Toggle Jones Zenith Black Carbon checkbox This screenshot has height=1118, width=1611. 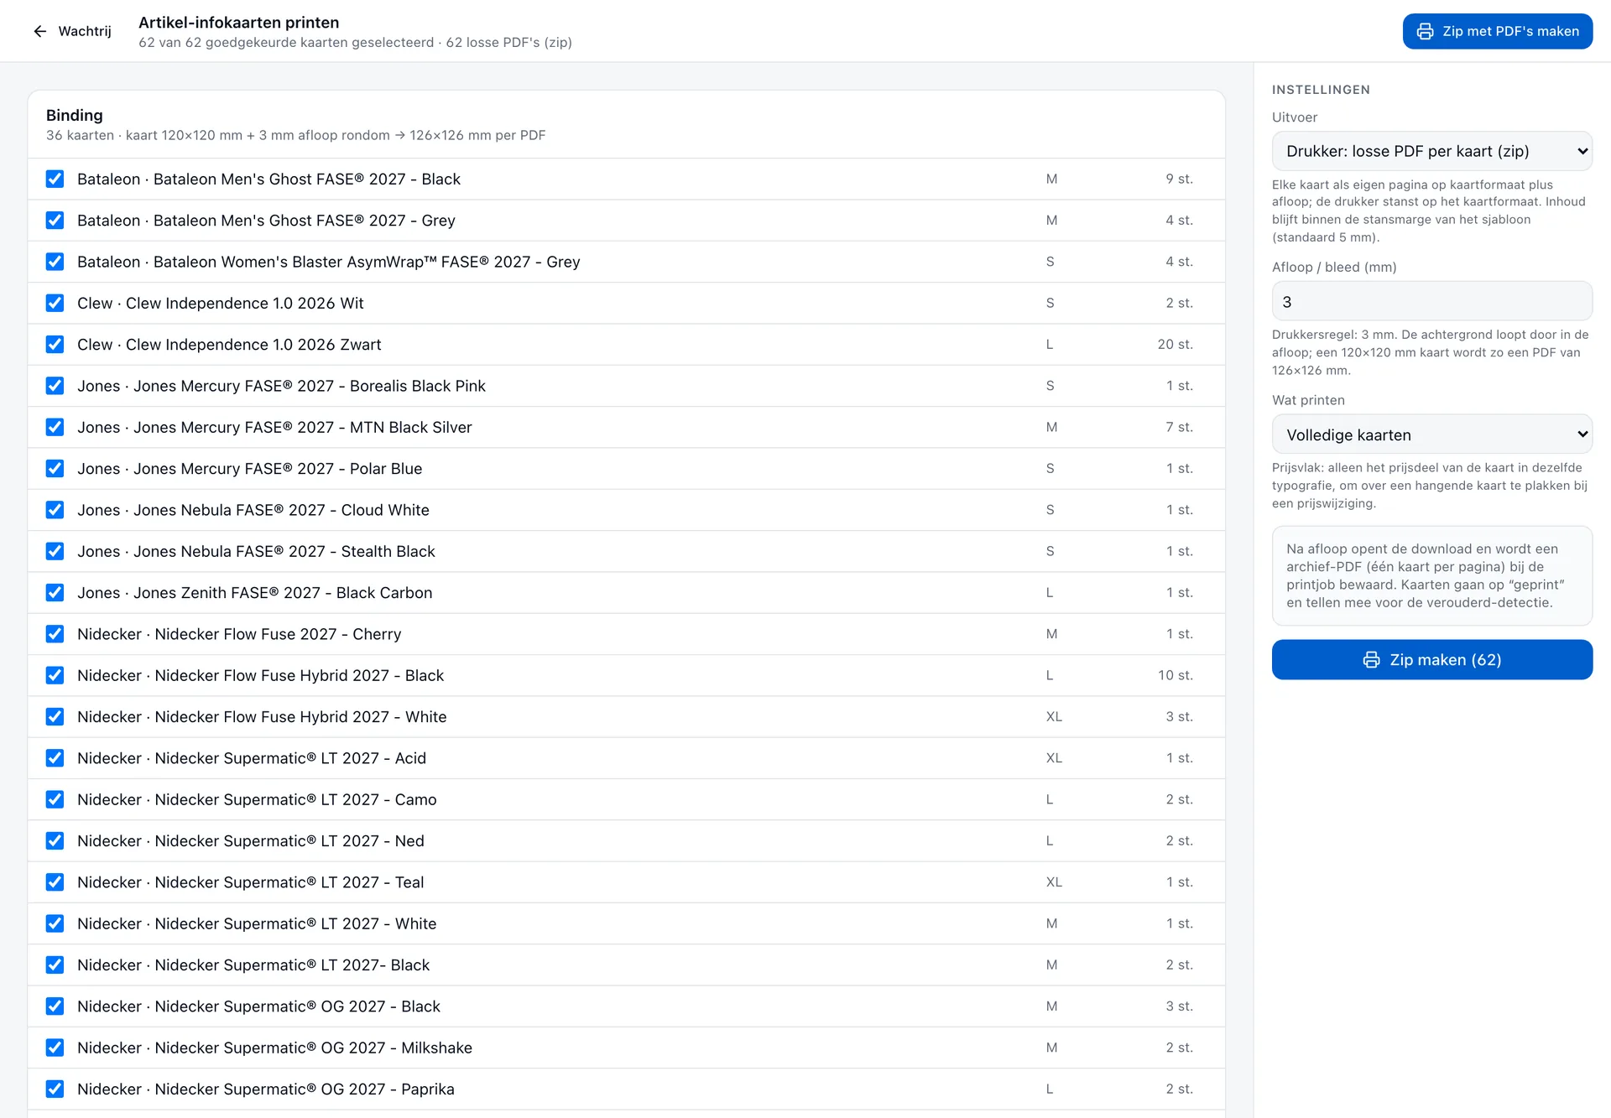(55, 592)
